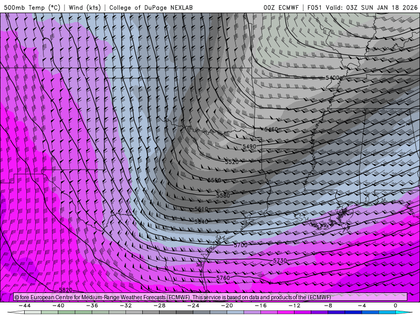The height and width of the screenshot is (315, 420).
Task: Click the -24 colorbar temperature label
Action: coord(193,306)
